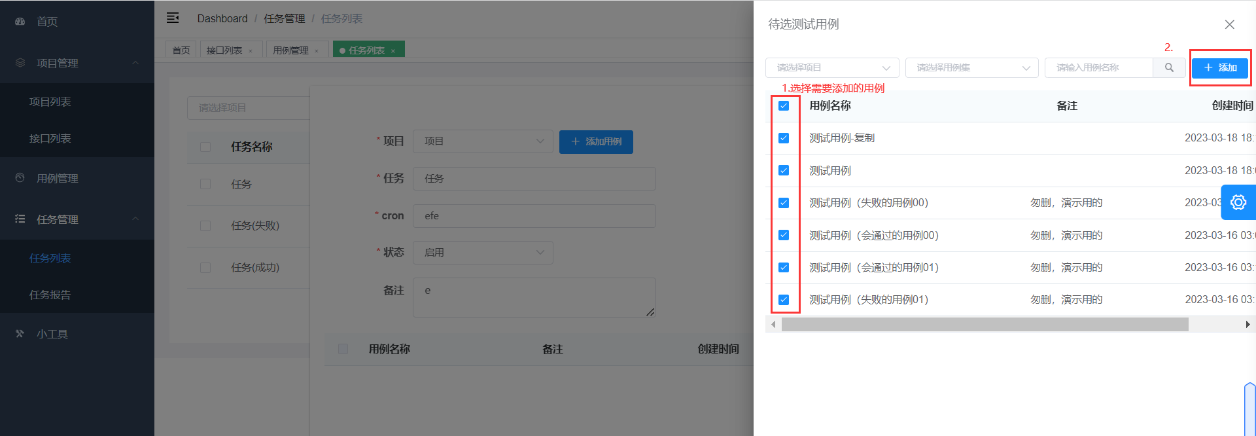Image resolution: width=1256 pixels, height=436 pixels.
Task: Click the 任务管理 list icon
Action: (20, 219)
